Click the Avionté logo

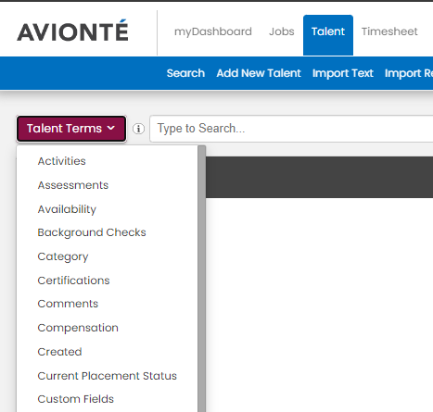72,31
